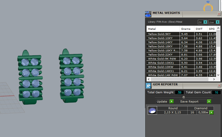Collapse the Gem Reporter round expander handle

point(184,97)
